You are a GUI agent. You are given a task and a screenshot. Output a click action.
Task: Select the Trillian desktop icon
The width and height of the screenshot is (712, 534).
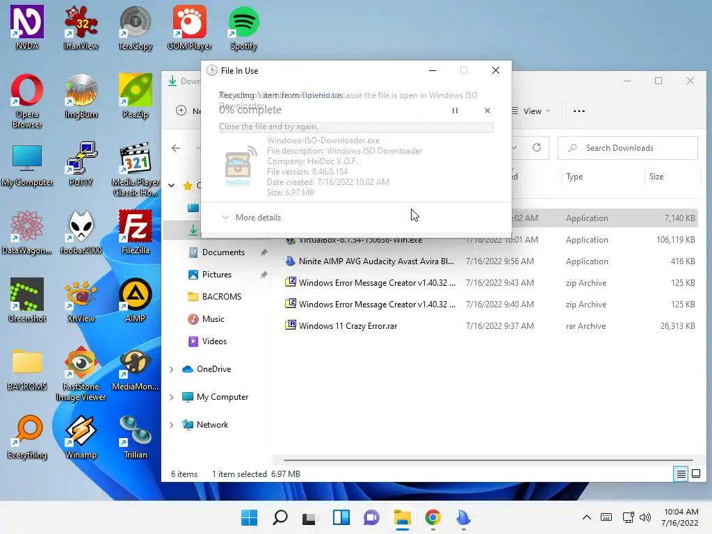coord(136,437)
